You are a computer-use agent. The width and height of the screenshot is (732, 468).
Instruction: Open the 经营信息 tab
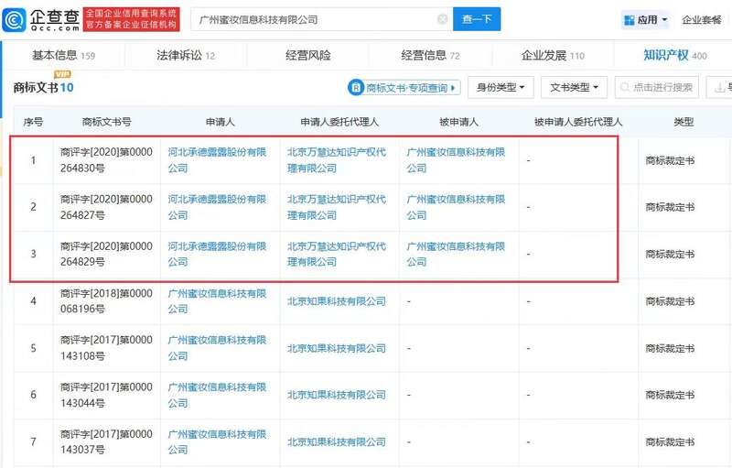point(430,56)
